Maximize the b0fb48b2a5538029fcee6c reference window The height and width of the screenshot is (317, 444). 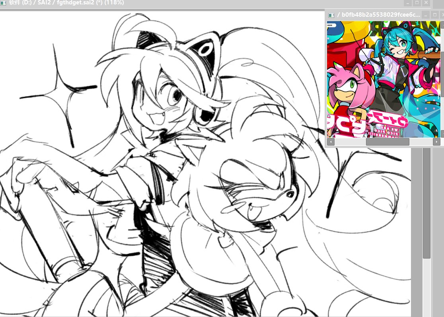click(435, 15)
